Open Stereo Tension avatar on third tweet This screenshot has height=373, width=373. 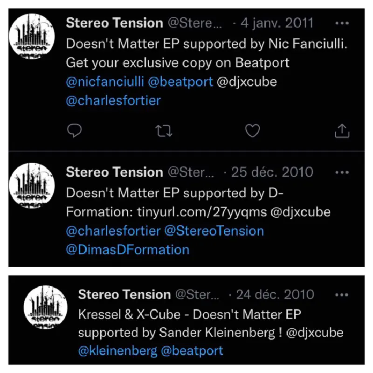click(45, 307)
